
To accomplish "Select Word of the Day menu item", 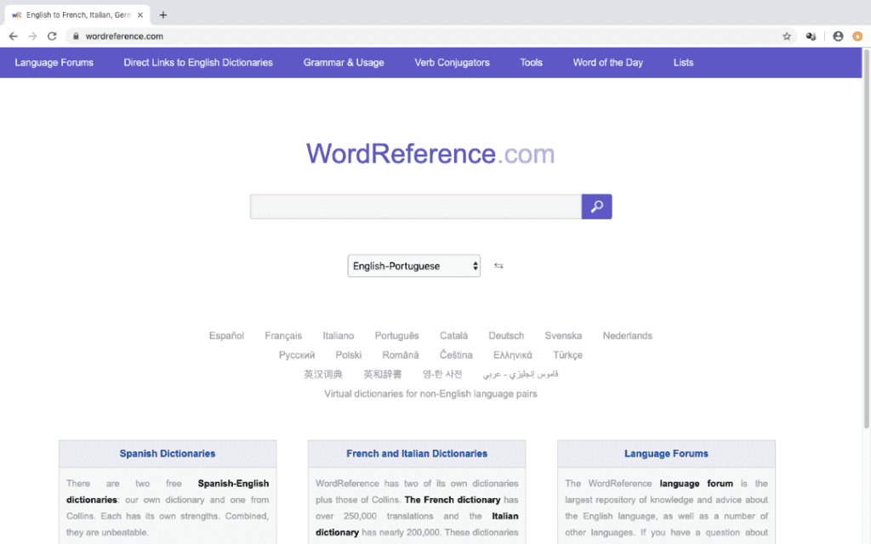I will click(x=607, y=63).
